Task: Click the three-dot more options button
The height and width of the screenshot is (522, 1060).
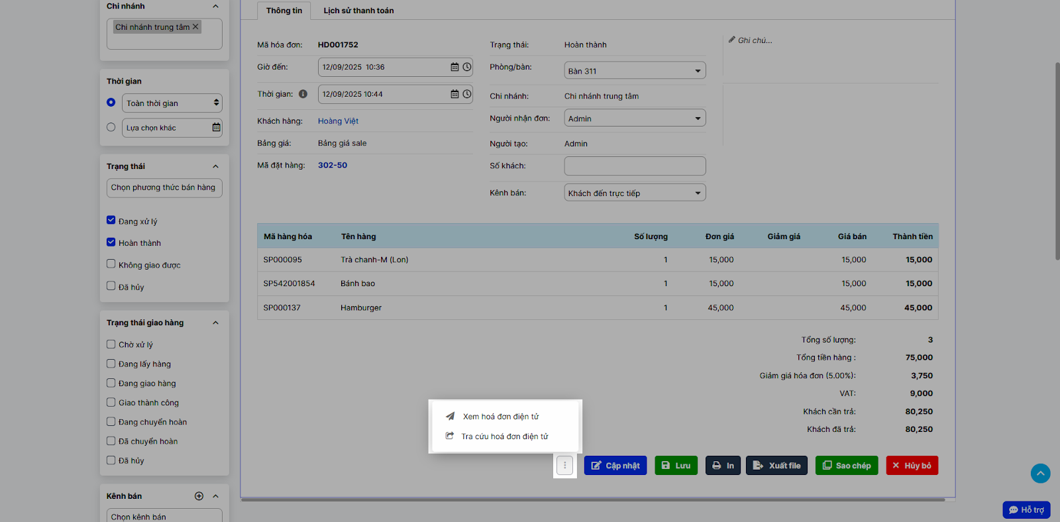Action: pos(564,466)
